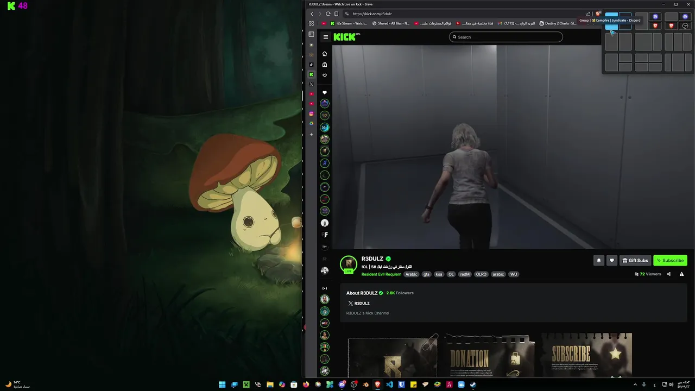This screenshot has height=391, width=695.
Task: Select the redM tag
Action: 465,274
